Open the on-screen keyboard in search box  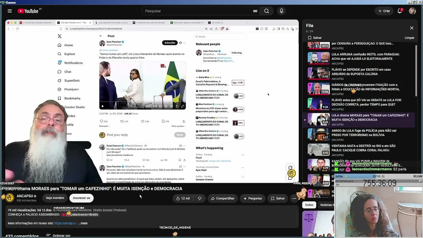pos(255,11)
